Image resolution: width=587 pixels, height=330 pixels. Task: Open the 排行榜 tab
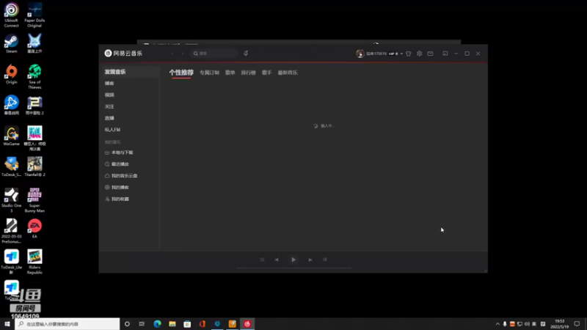tap(248, 73)
